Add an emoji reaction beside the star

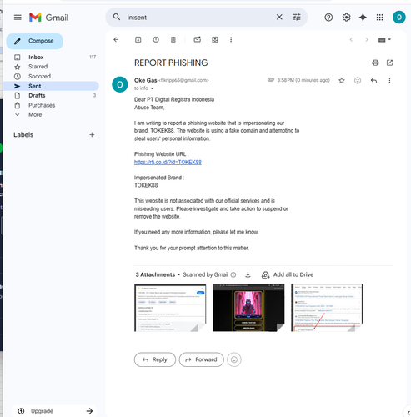coord(358,81)
